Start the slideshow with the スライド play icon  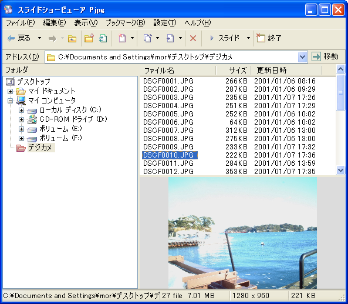(x=212, y=38)
